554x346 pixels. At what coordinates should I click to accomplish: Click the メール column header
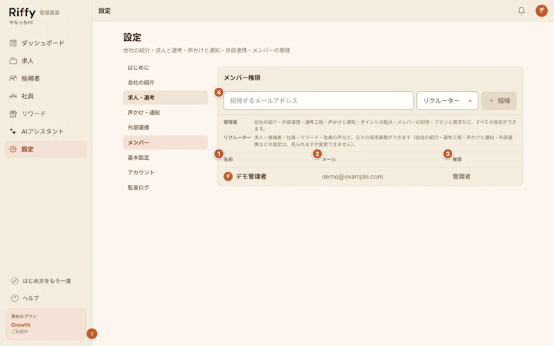328,159
